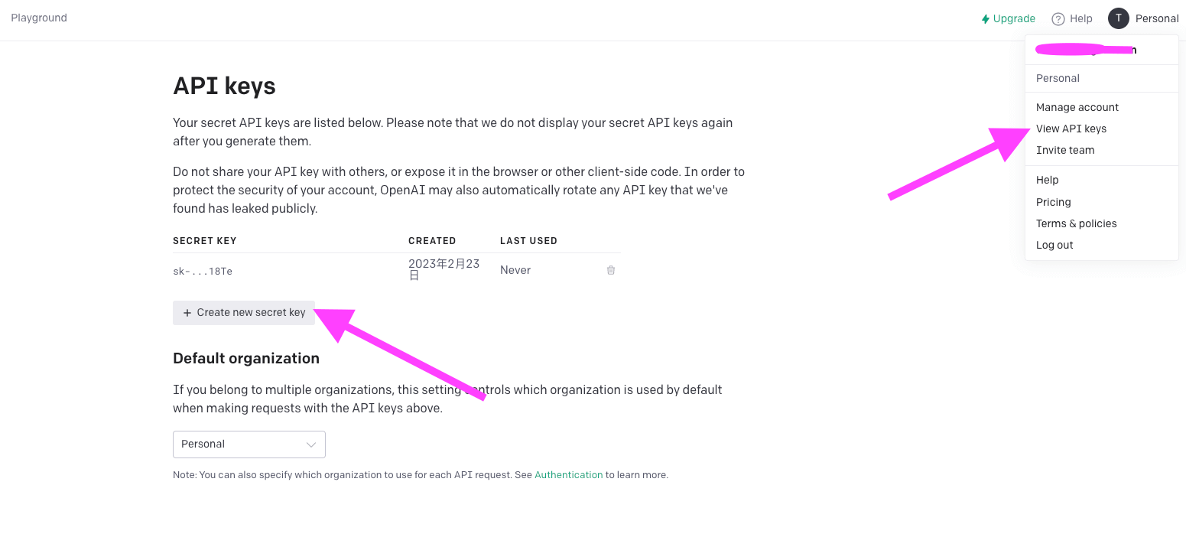Open the T profile avatar
The width and height of the screenshot is (1186, 547).
[x=1119, y=18]
